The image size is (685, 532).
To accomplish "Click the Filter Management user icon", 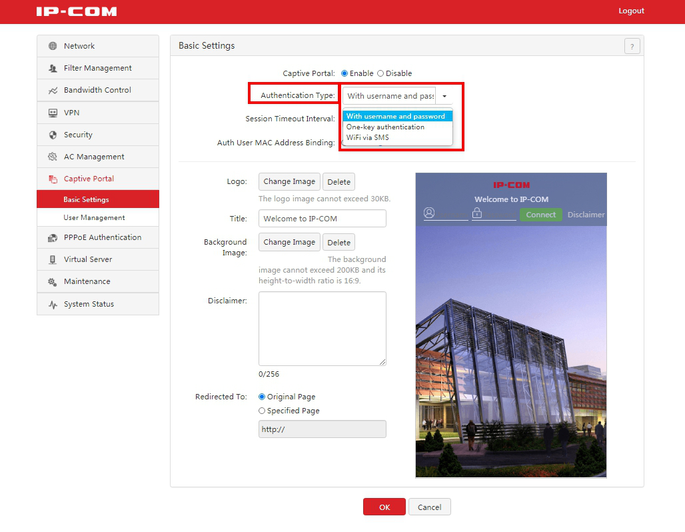I will (x=53, y=68).
